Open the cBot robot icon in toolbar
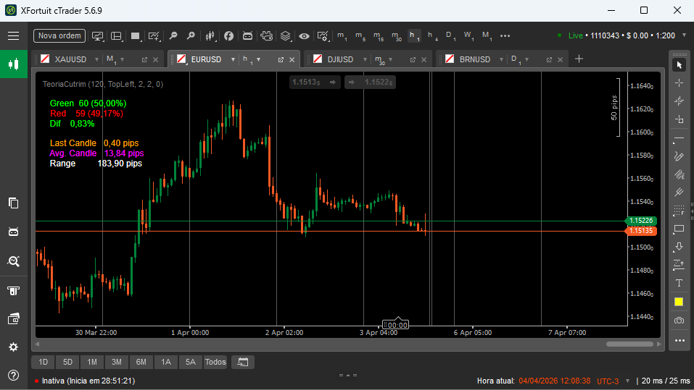The image size is (694, 390). (248, 35)
